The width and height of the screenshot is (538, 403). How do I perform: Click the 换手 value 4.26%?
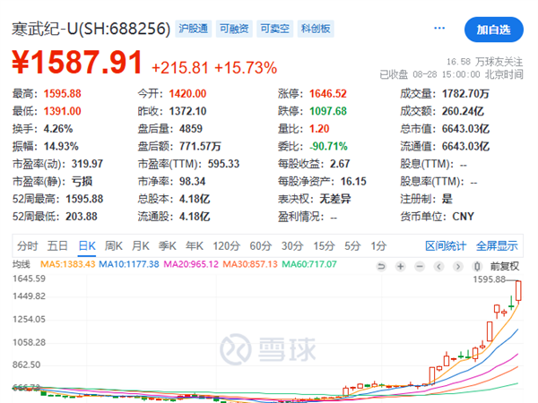coord(58,129)
